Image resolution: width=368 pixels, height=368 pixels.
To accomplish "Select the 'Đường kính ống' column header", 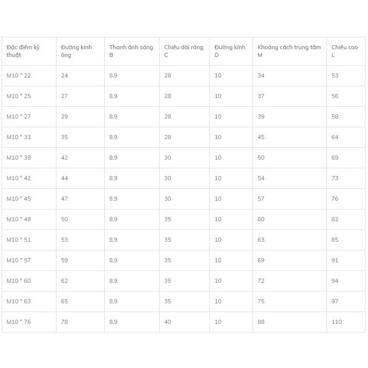I will tap(80, 51).
